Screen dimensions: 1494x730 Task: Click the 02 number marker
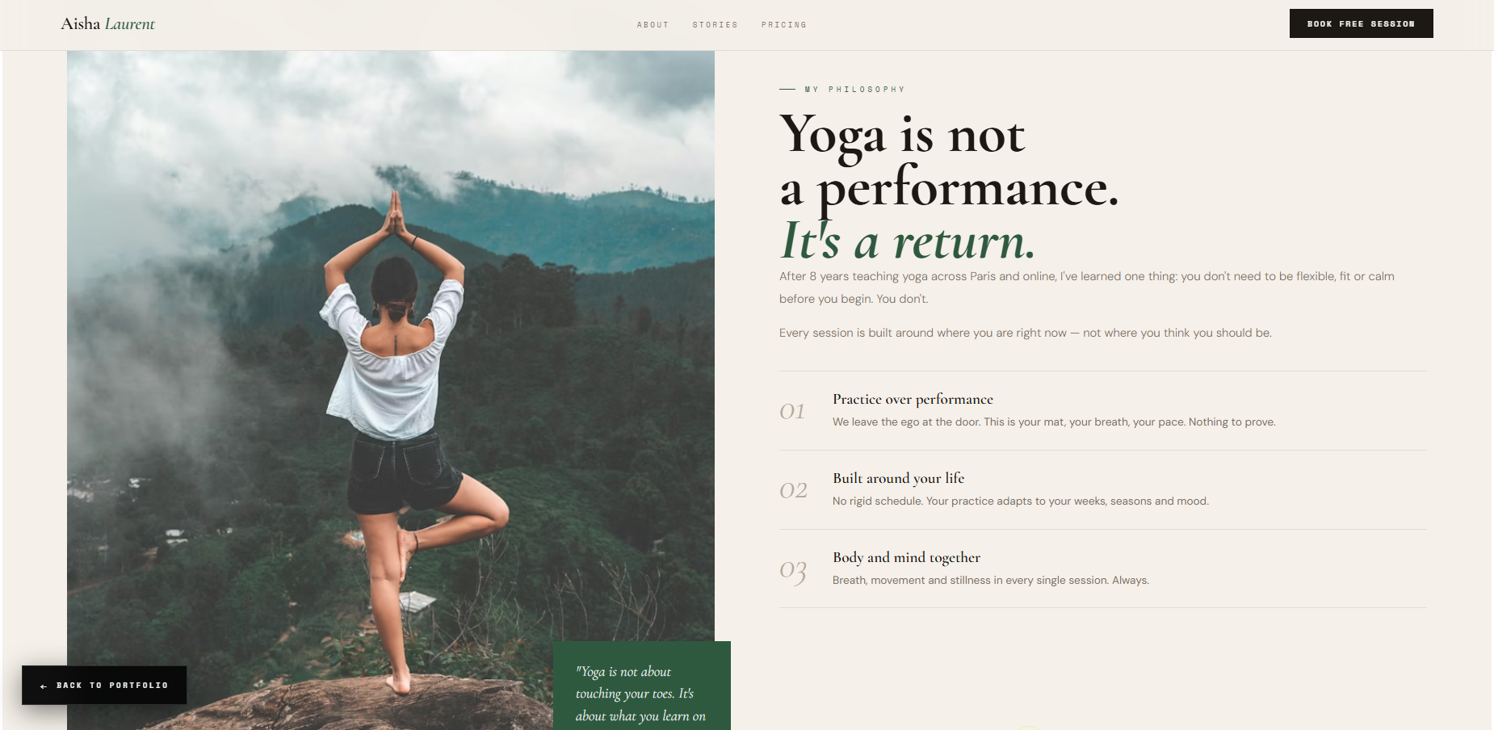click(x=793, y=490)
